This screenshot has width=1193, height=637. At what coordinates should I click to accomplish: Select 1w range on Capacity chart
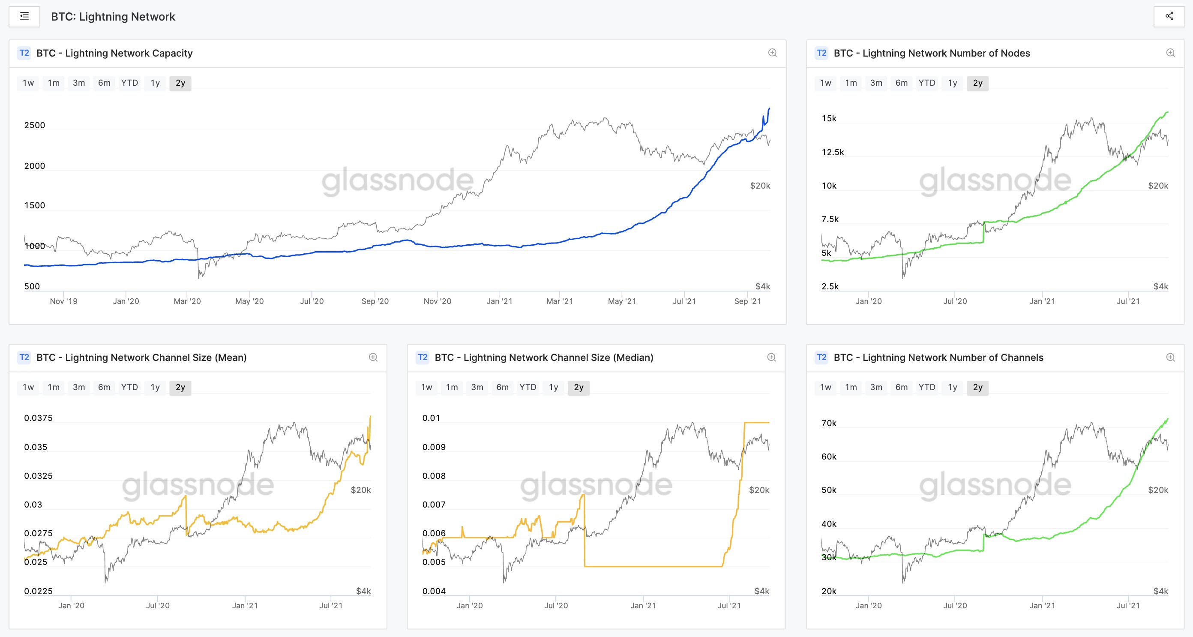click(28, 83)
